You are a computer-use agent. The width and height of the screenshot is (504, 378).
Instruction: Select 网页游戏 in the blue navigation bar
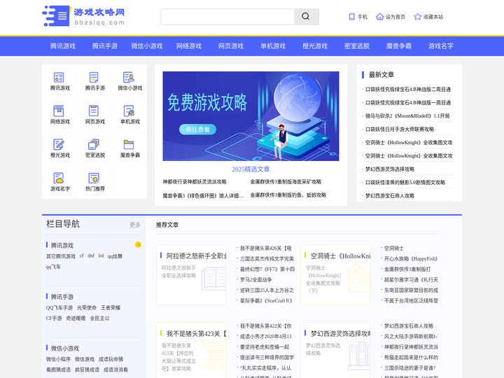[231, 46]
